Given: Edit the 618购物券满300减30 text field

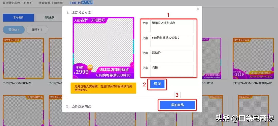Looking at the screenshot, I should 172,41.
